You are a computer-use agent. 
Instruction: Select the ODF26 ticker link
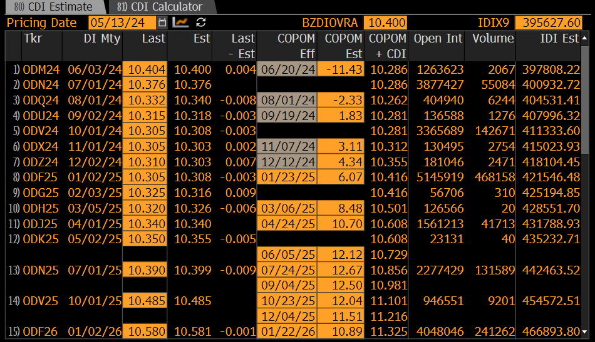click(40, 332)
